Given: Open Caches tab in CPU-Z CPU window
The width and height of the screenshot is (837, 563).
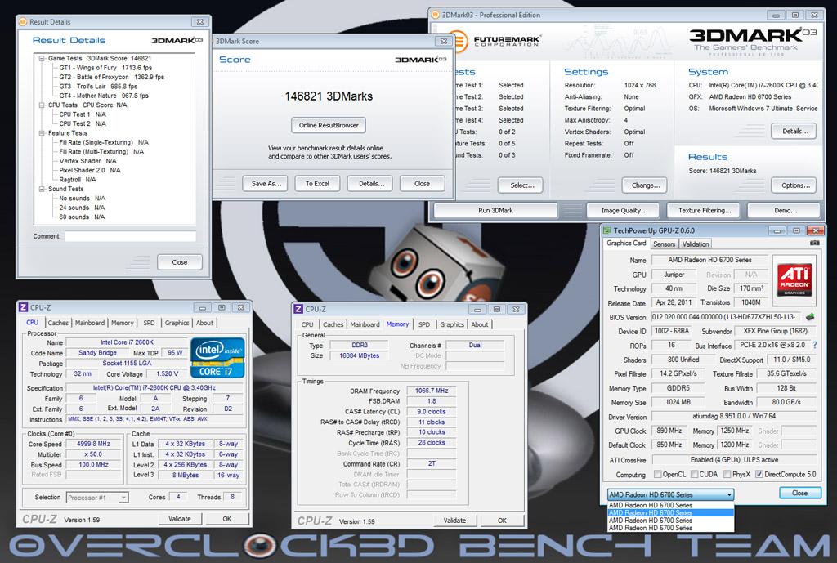Looking at the screenshot, I should 58,323.
